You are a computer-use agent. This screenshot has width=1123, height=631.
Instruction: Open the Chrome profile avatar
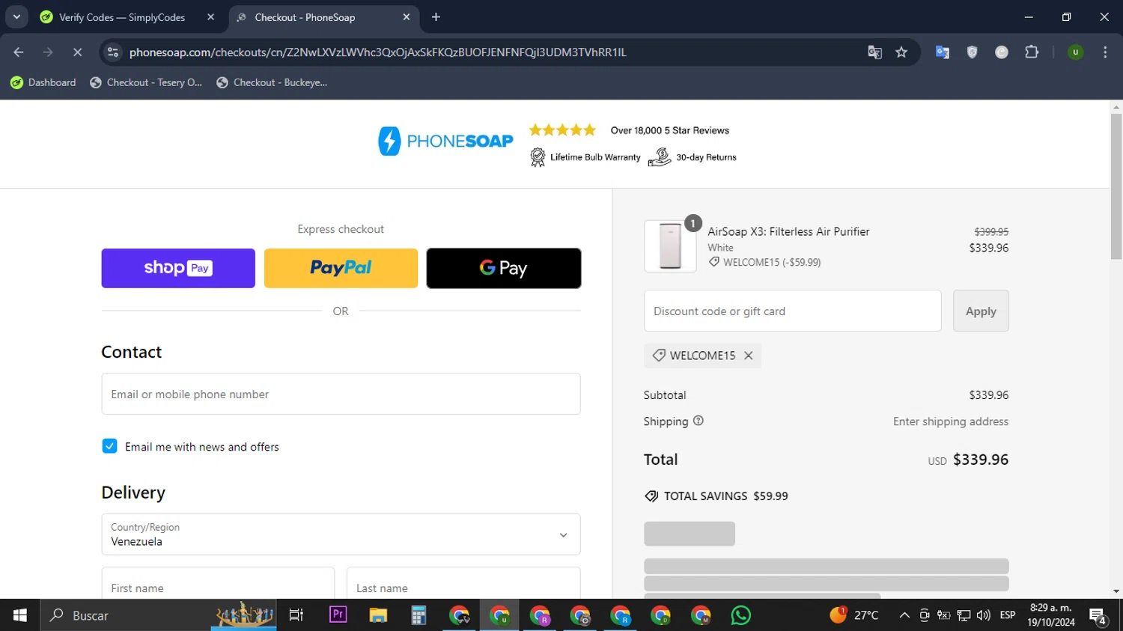click(1075, 52)
